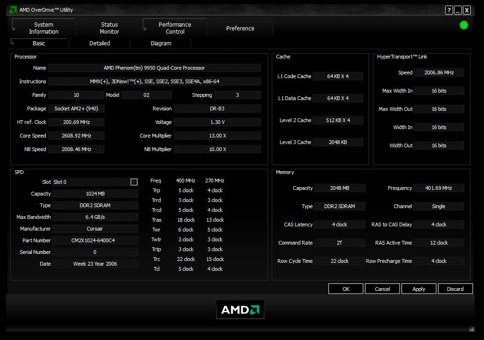Image resolution: width=484 pixels, height=340 pixels.
Task: Click the HT ref. Clock value 200.69 MHz
Action: (x=76, y=122)
